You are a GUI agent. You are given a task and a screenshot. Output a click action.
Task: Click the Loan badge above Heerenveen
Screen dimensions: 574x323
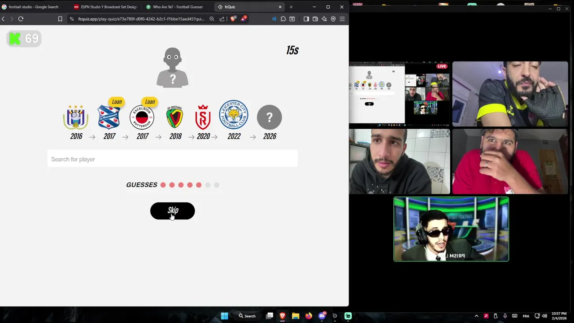pos(117,102)
